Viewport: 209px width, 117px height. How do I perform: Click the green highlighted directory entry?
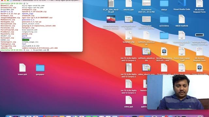[x=25, y=40]
